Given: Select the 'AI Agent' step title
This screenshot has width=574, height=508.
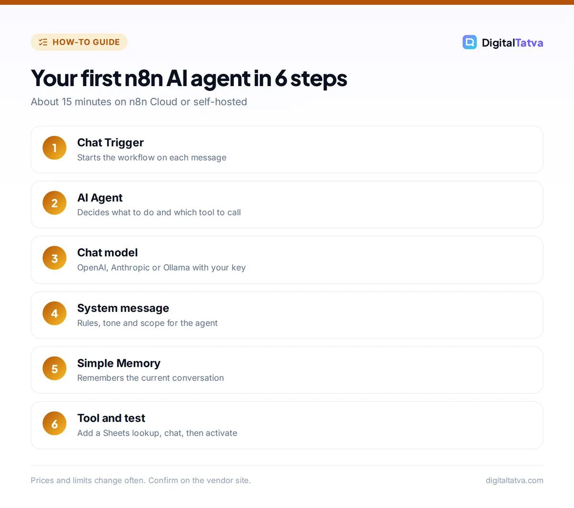Looking at the screenshot, I should tap(100, 198).
